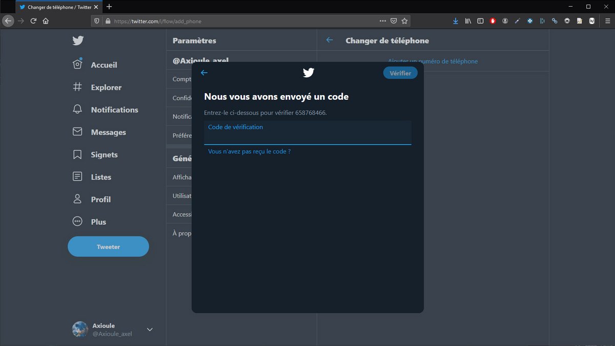Open the Profil person icon

point(77,199)
